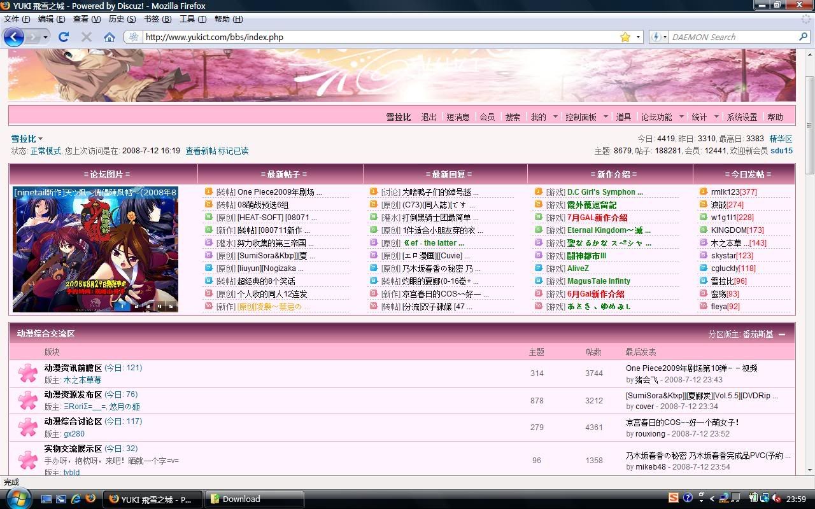This screenshot has height=509, width=815.
Task: Open the 历史 (S) menu
Action: tap(122, 19)
